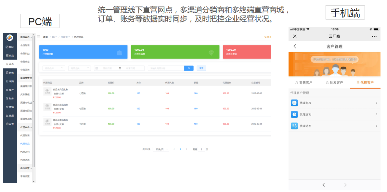Select the 代理客户 tab on mobile
Viewport: 387px width, 192px height.
(365, 83)
